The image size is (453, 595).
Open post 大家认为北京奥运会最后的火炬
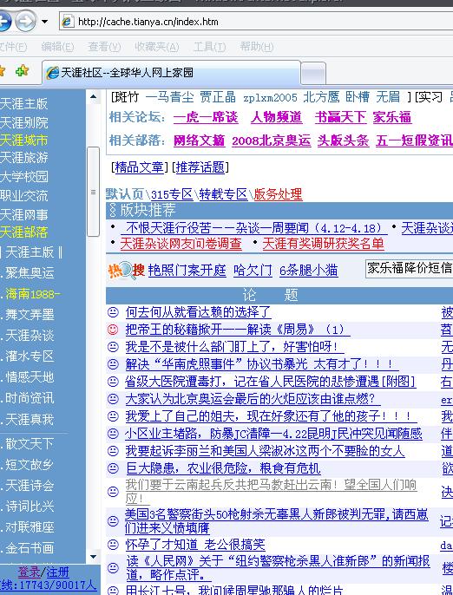[253, 399]
